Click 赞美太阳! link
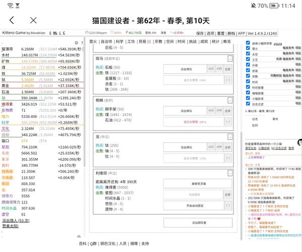 tap(11, 226)
